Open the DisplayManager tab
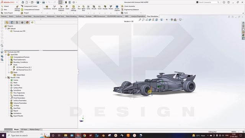This screenshot has height=138, width=245. pyautogui.click(x=27, y=23)
